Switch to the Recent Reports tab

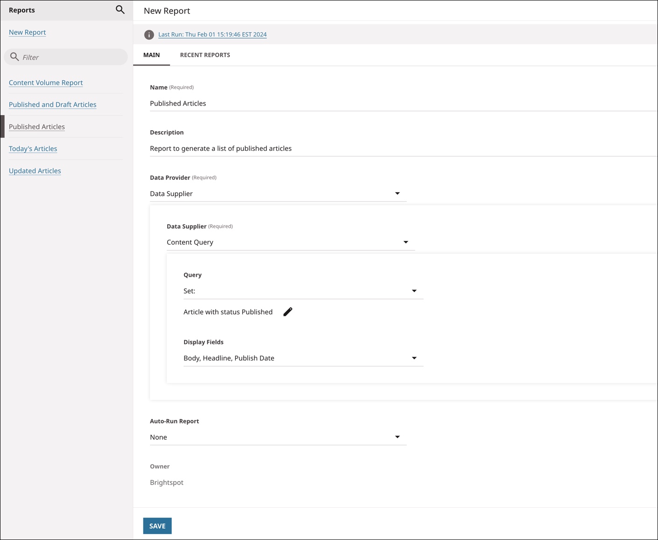(x=205, y=55)
